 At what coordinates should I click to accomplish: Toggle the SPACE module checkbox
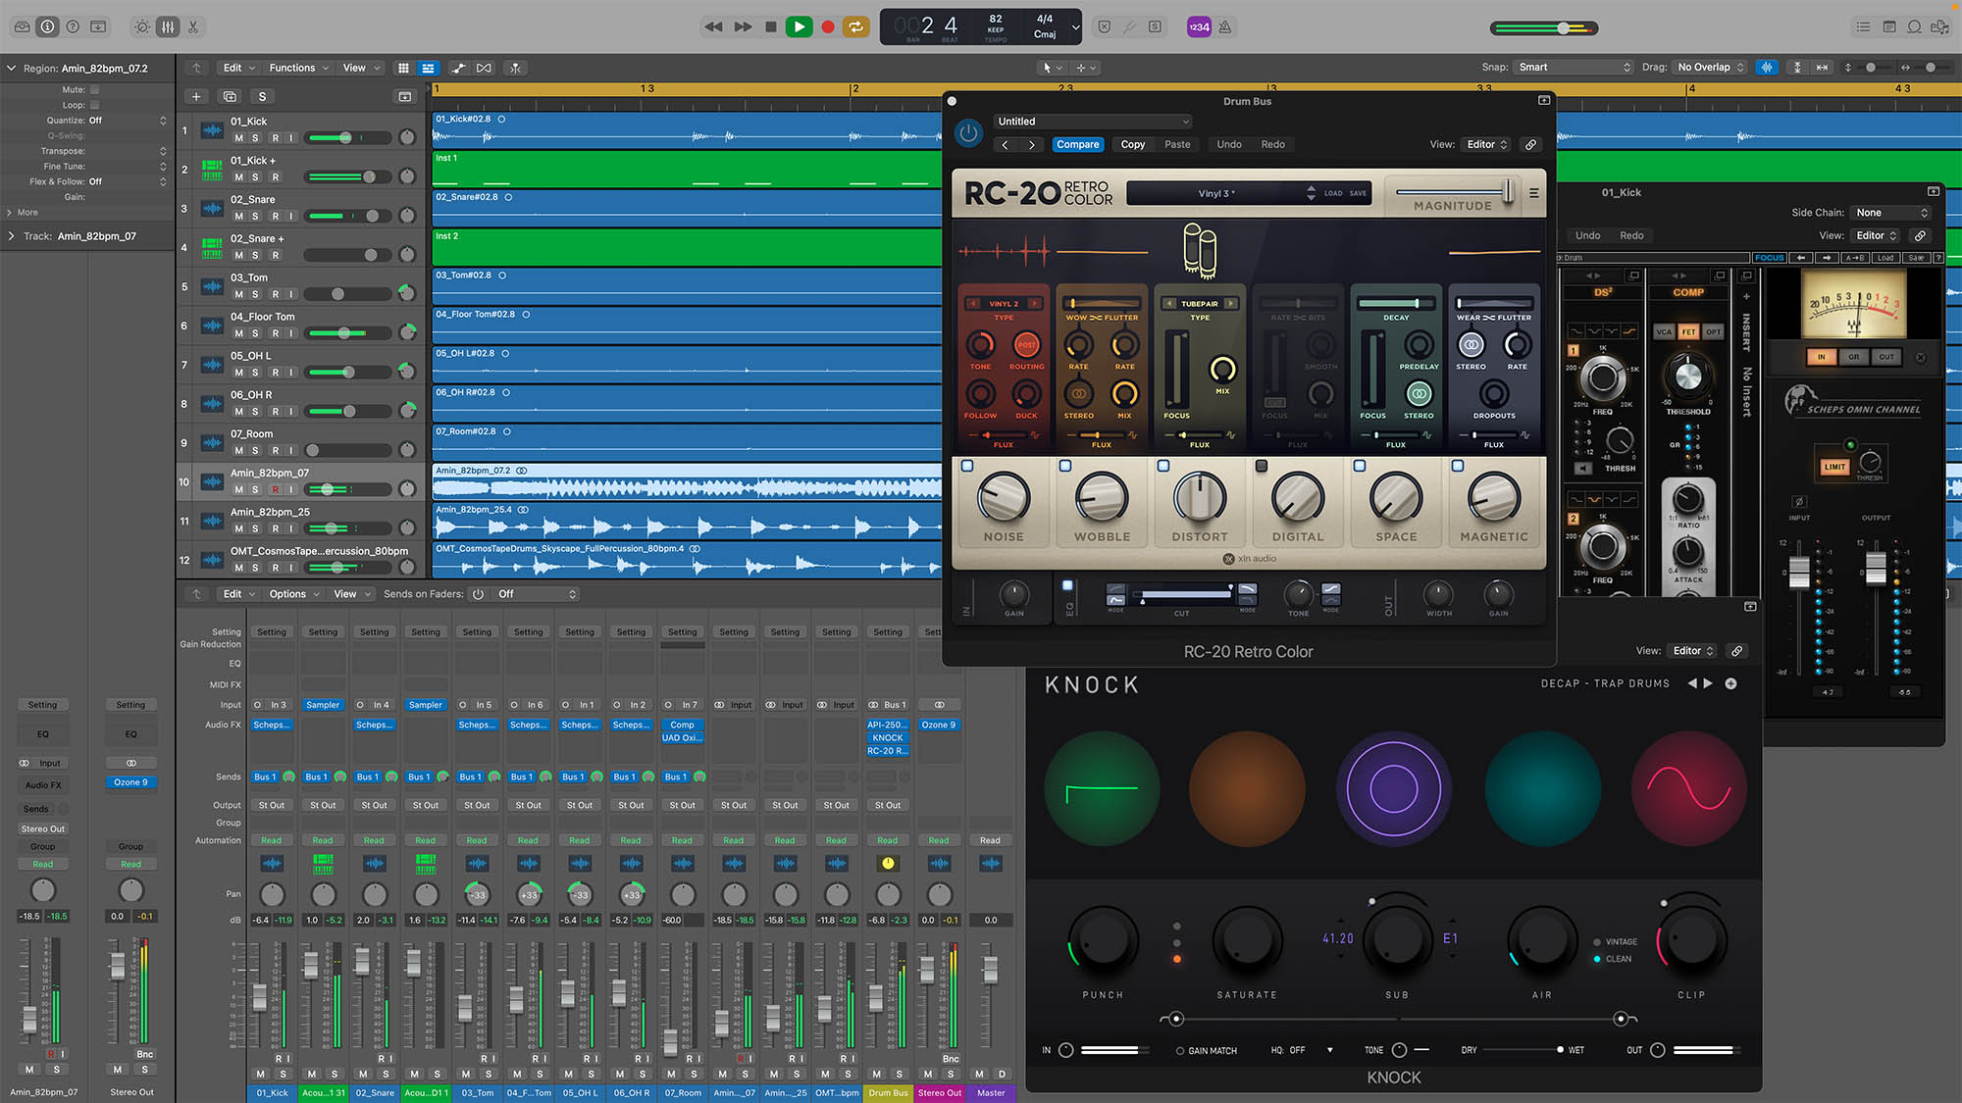[1360, 466]
